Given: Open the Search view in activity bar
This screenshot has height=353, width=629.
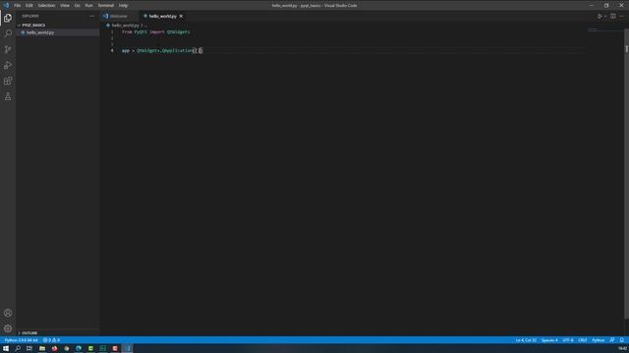Looking at the screenshot, I should 8,33.
